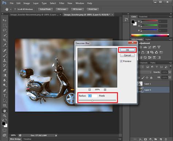Select the Eraser tool
This screenshot has width=173, height=141.
point(4,70)
